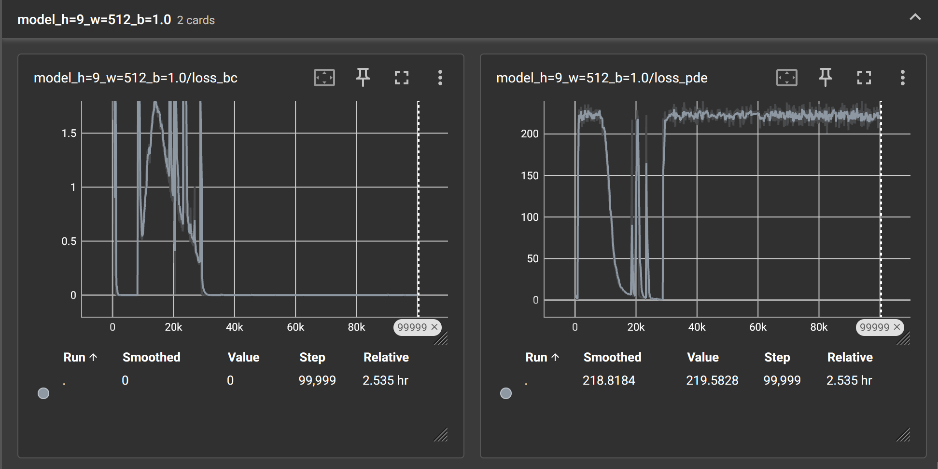Viewport: 938px width, 469px height.
Task: Collapse the model_h=9_w=512_b=1.0 group
Action: [915, 18]
